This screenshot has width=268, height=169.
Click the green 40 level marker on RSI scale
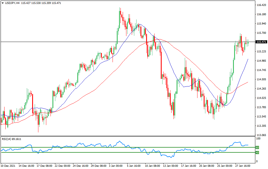257,152
